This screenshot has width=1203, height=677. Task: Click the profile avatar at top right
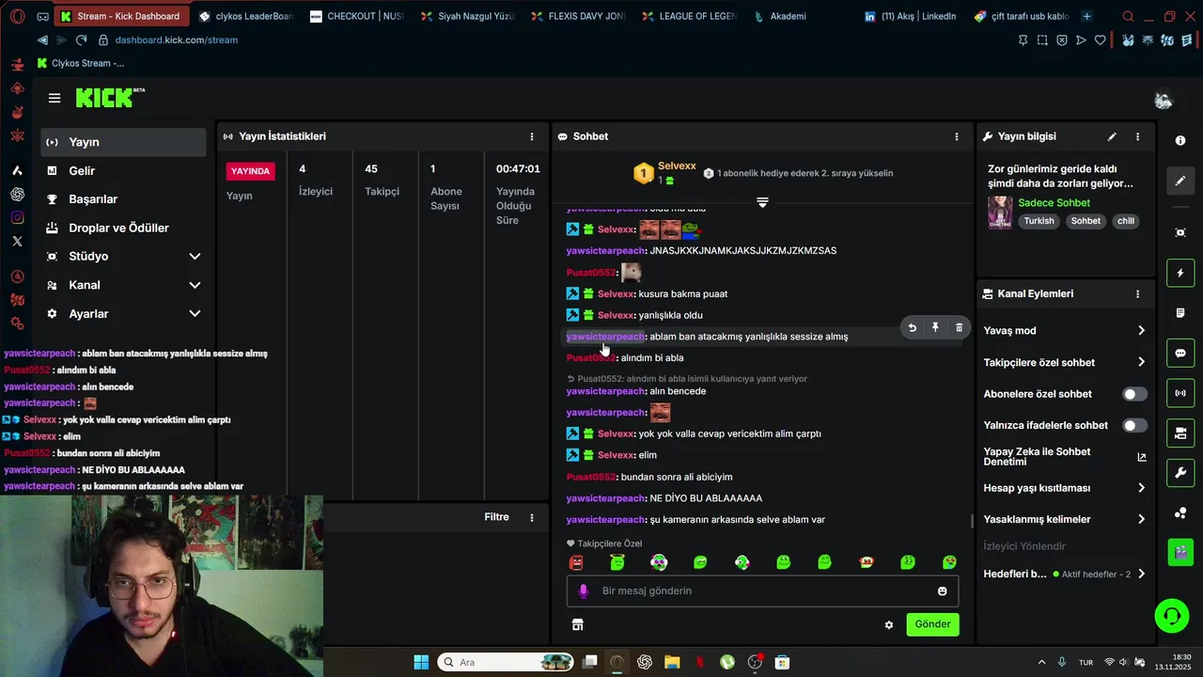1164,100
